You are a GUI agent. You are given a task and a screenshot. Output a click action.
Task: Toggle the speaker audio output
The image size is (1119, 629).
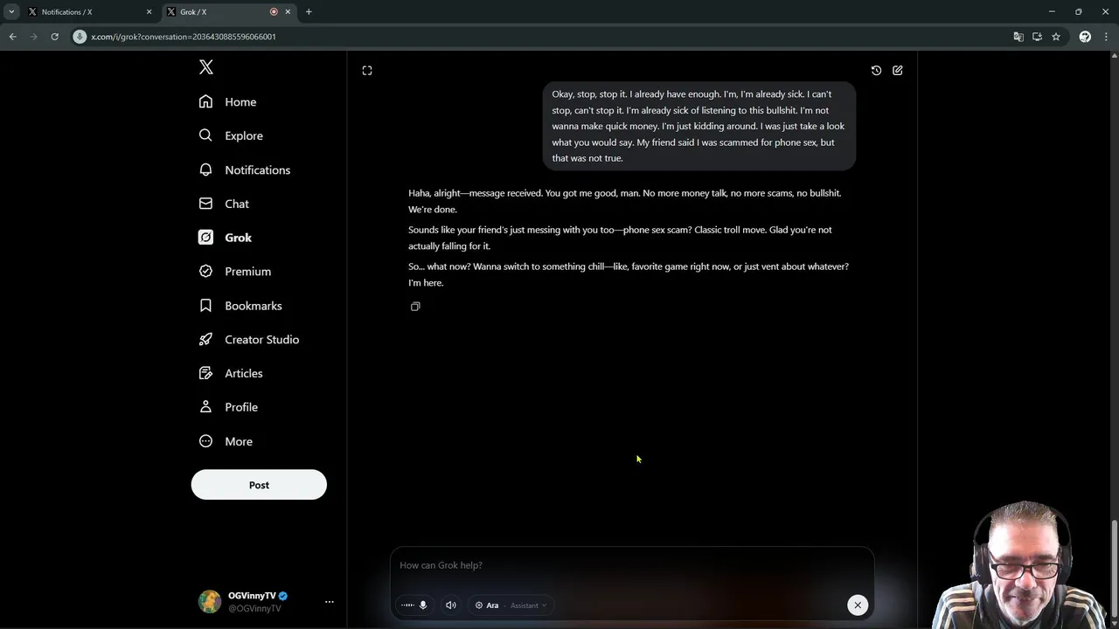point(451,605)
